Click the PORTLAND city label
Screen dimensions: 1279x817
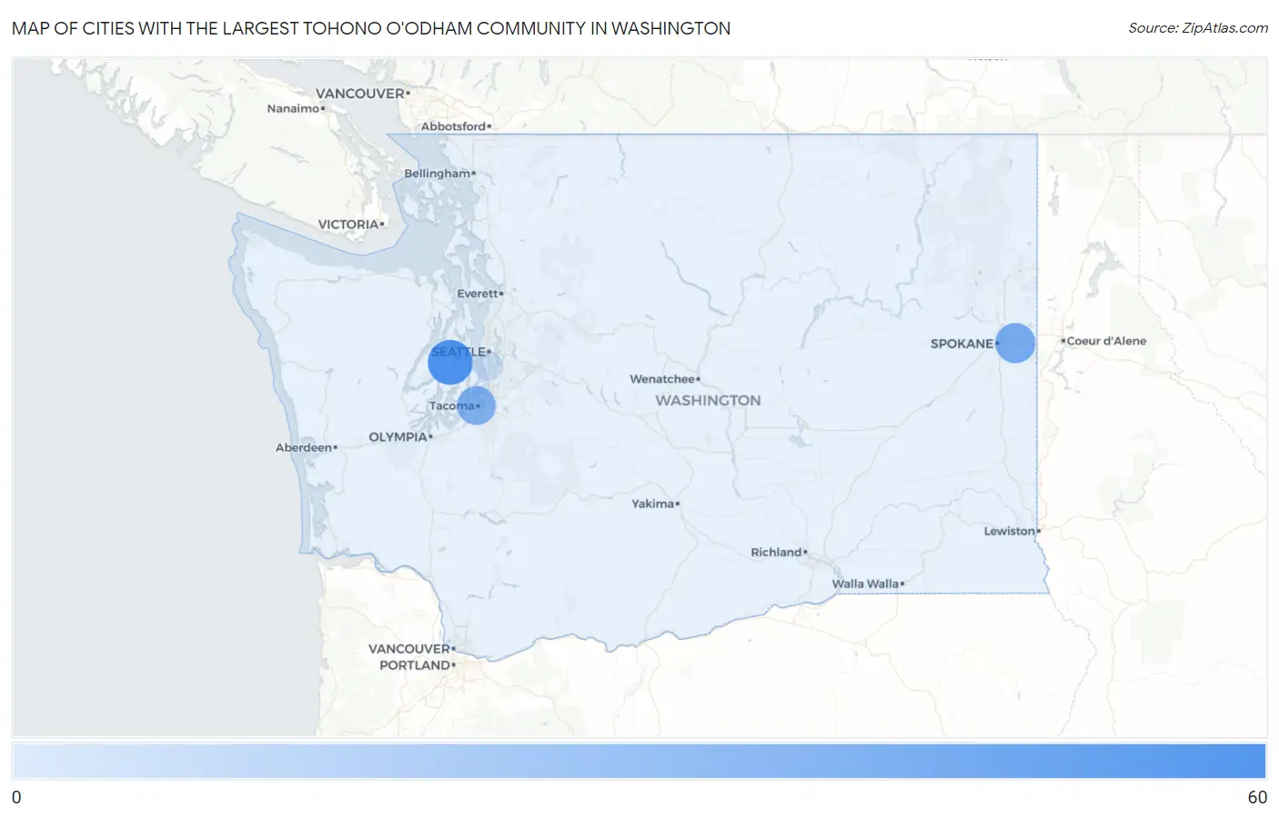[415, 665]
